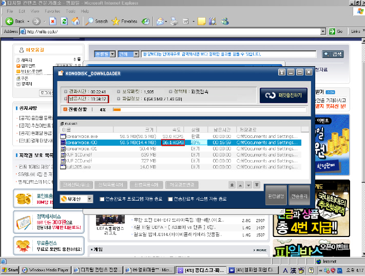The image size is (365, 276).
Task: Move file to bottom of download list
Action: pos(257,185)
